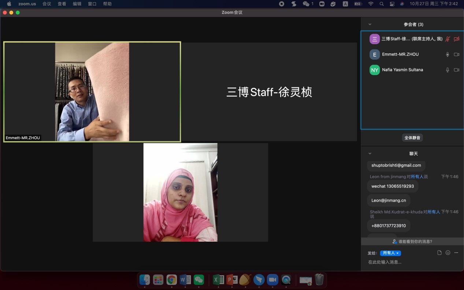Screen dimensions: 464x290
Task: Click the 全体静音 mute all button
Action: (x=412, y=138)
